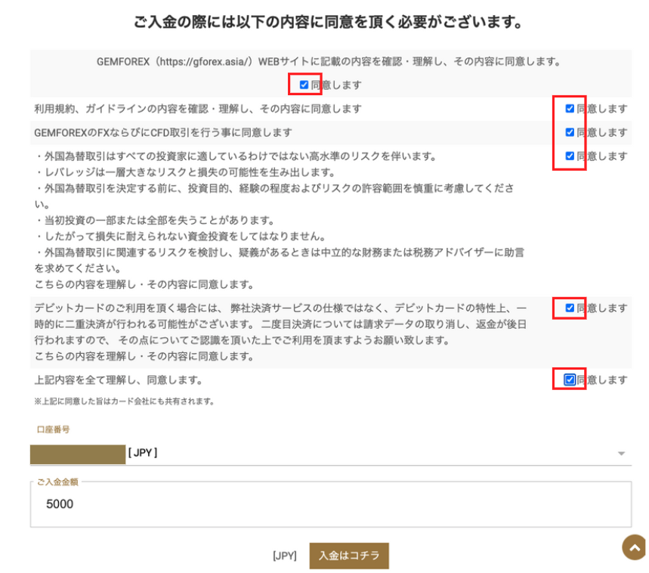Click the heading ご入金の際には以下の内容に同意を頂く必要がございます。
Image resolution: width=649 pixels, height=573 pixels.
point(328,21)
